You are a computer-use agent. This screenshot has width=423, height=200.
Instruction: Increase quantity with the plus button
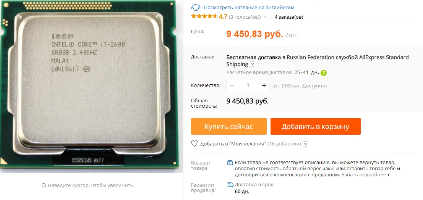(x=264, y=85)
